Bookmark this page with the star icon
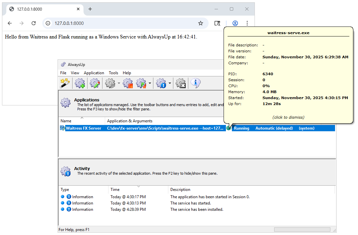Screen dimensions: 358x235 (201, 23)
